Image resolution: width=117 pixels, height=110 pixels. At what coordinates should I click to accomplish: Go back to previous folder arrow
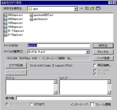(82, 8)
